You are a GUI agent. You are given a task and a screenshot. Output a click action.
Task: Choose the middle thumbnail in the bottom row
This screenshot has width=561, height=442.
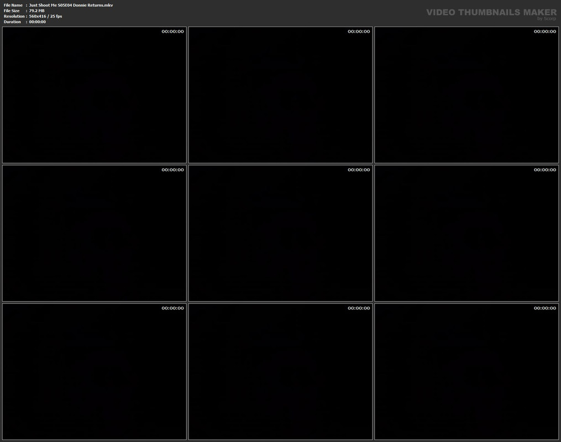coord(281,371)
